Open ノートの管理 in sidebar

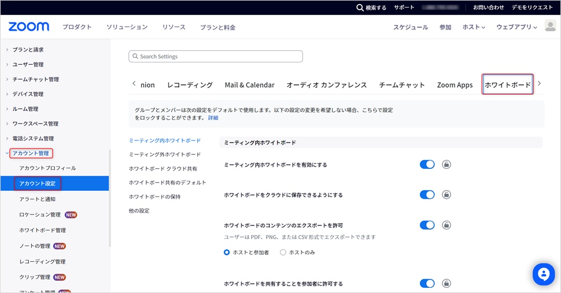click(x=35, y=246)
